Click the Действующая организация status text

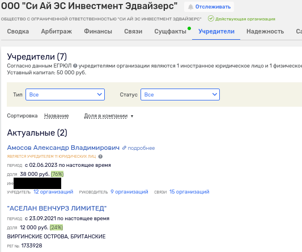click(245, 19)
